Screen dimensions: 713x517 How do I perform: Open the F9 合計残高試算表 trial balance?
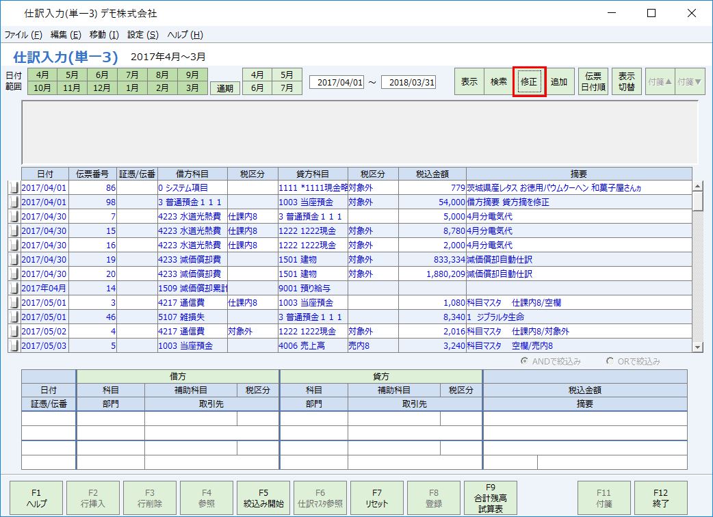pos(491,497)
